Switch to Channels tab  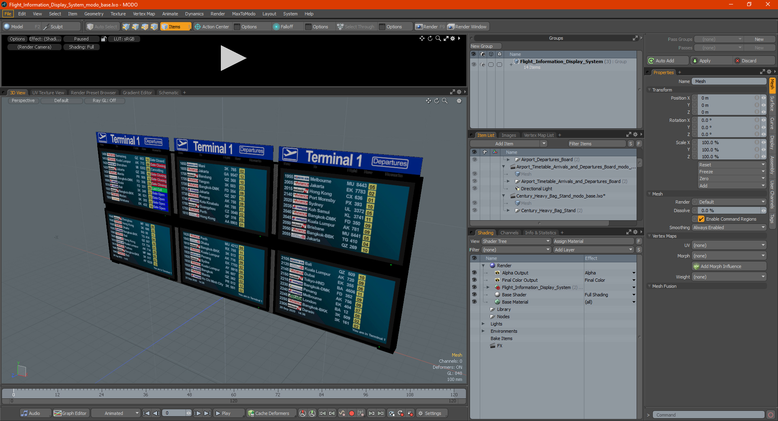[x=509, y=233]
